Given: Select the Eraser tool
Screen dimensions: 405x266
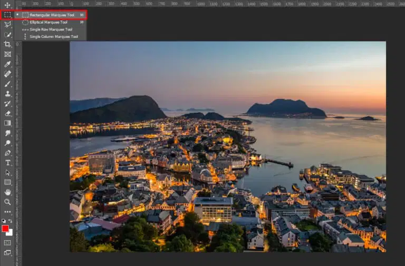Looking at the screenshot, I should pos(7,113).
